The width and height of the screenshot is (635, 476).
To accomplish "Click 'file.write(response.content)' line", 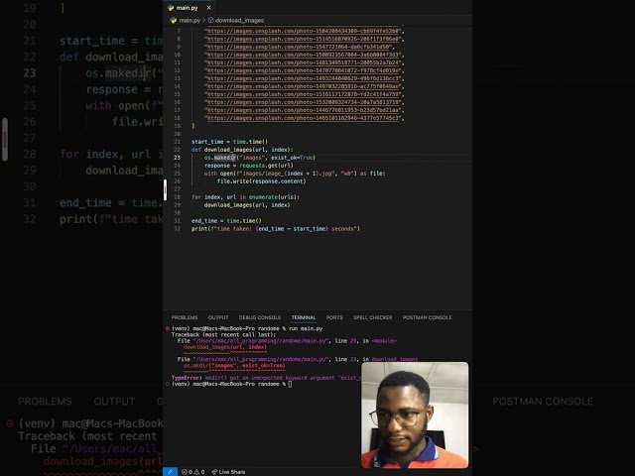I will (262, 181).
